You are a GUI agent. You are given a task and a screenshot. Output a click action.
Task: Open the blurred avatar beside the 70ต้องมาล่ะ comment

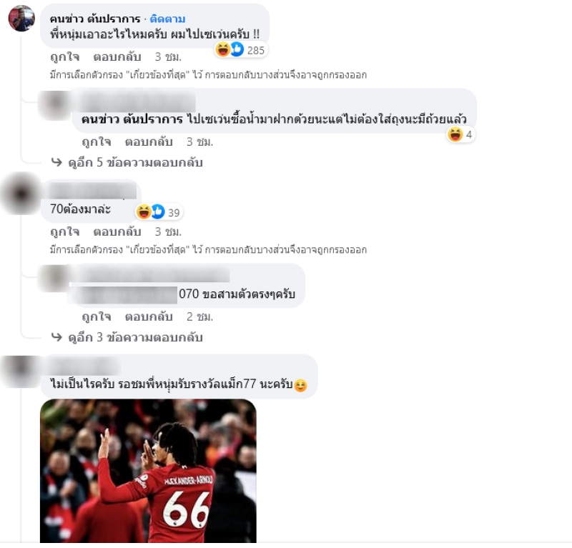point(21,194)
